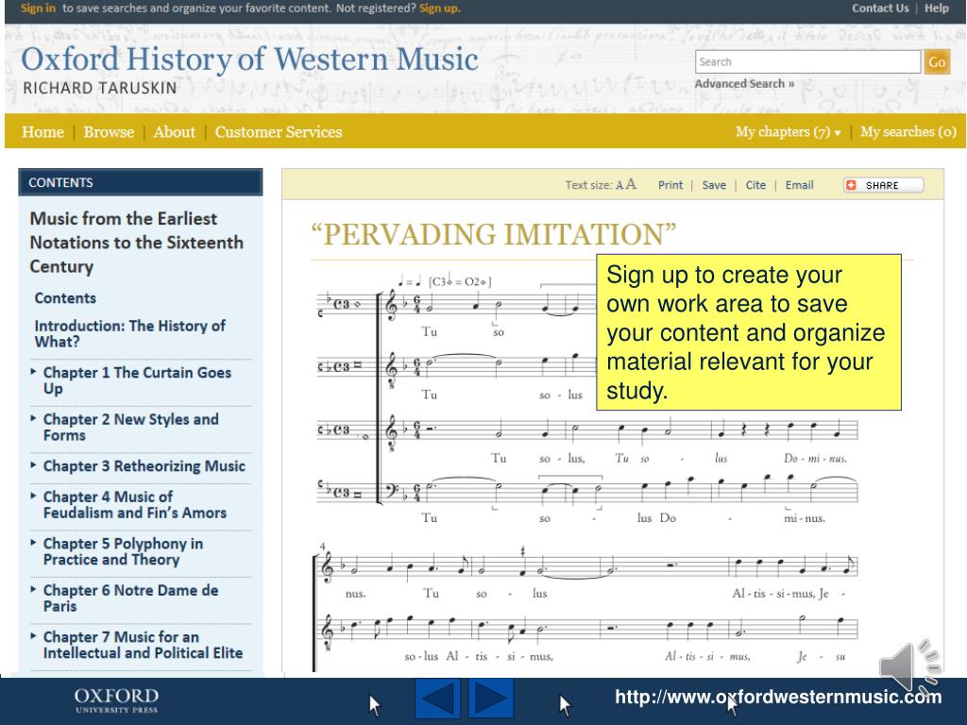
Task: Open Chapter 2 New Styles and Forms
Action: [x=130, y=428]
